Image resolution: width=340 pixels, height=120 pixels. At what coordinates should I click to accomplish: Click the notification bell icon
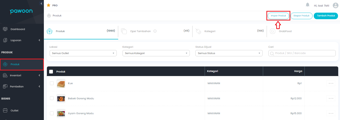307,5
